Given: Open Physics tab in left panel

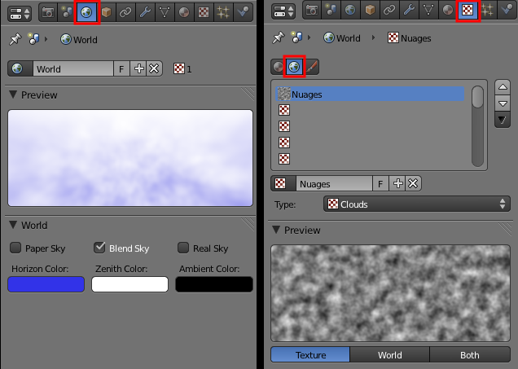Looking at the screenshot, I should [244, 12].
